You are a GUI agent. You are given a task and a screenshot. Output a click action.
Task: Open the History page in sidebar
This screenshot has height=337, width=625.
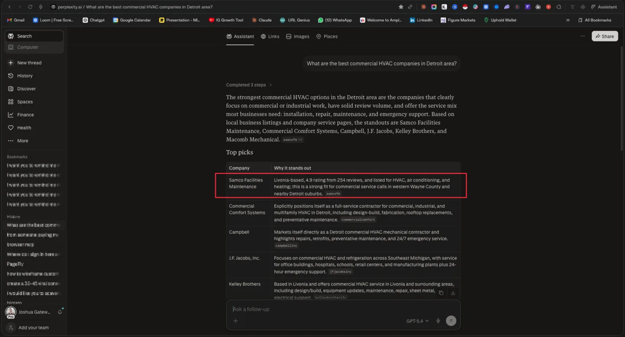pyautogui.click(x=21, y=76)
